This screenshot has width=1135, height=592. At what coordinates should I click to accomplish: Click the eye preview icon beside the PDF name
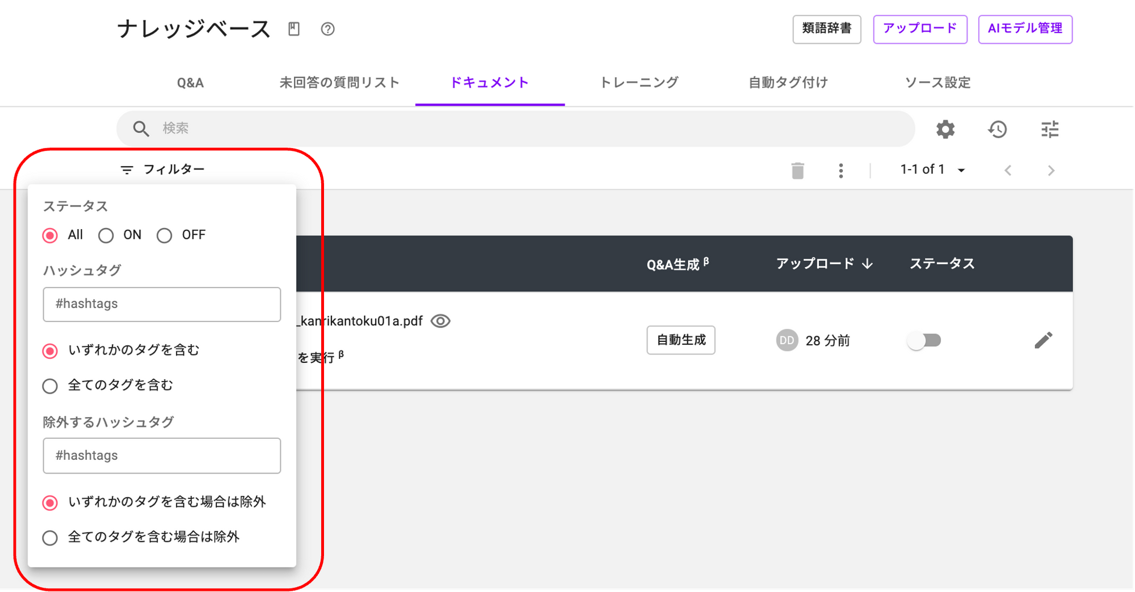point(440,321)
